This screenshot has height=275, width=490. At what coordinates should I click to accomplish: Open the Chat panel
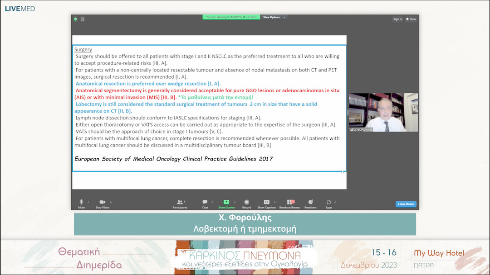pos(205,202)
